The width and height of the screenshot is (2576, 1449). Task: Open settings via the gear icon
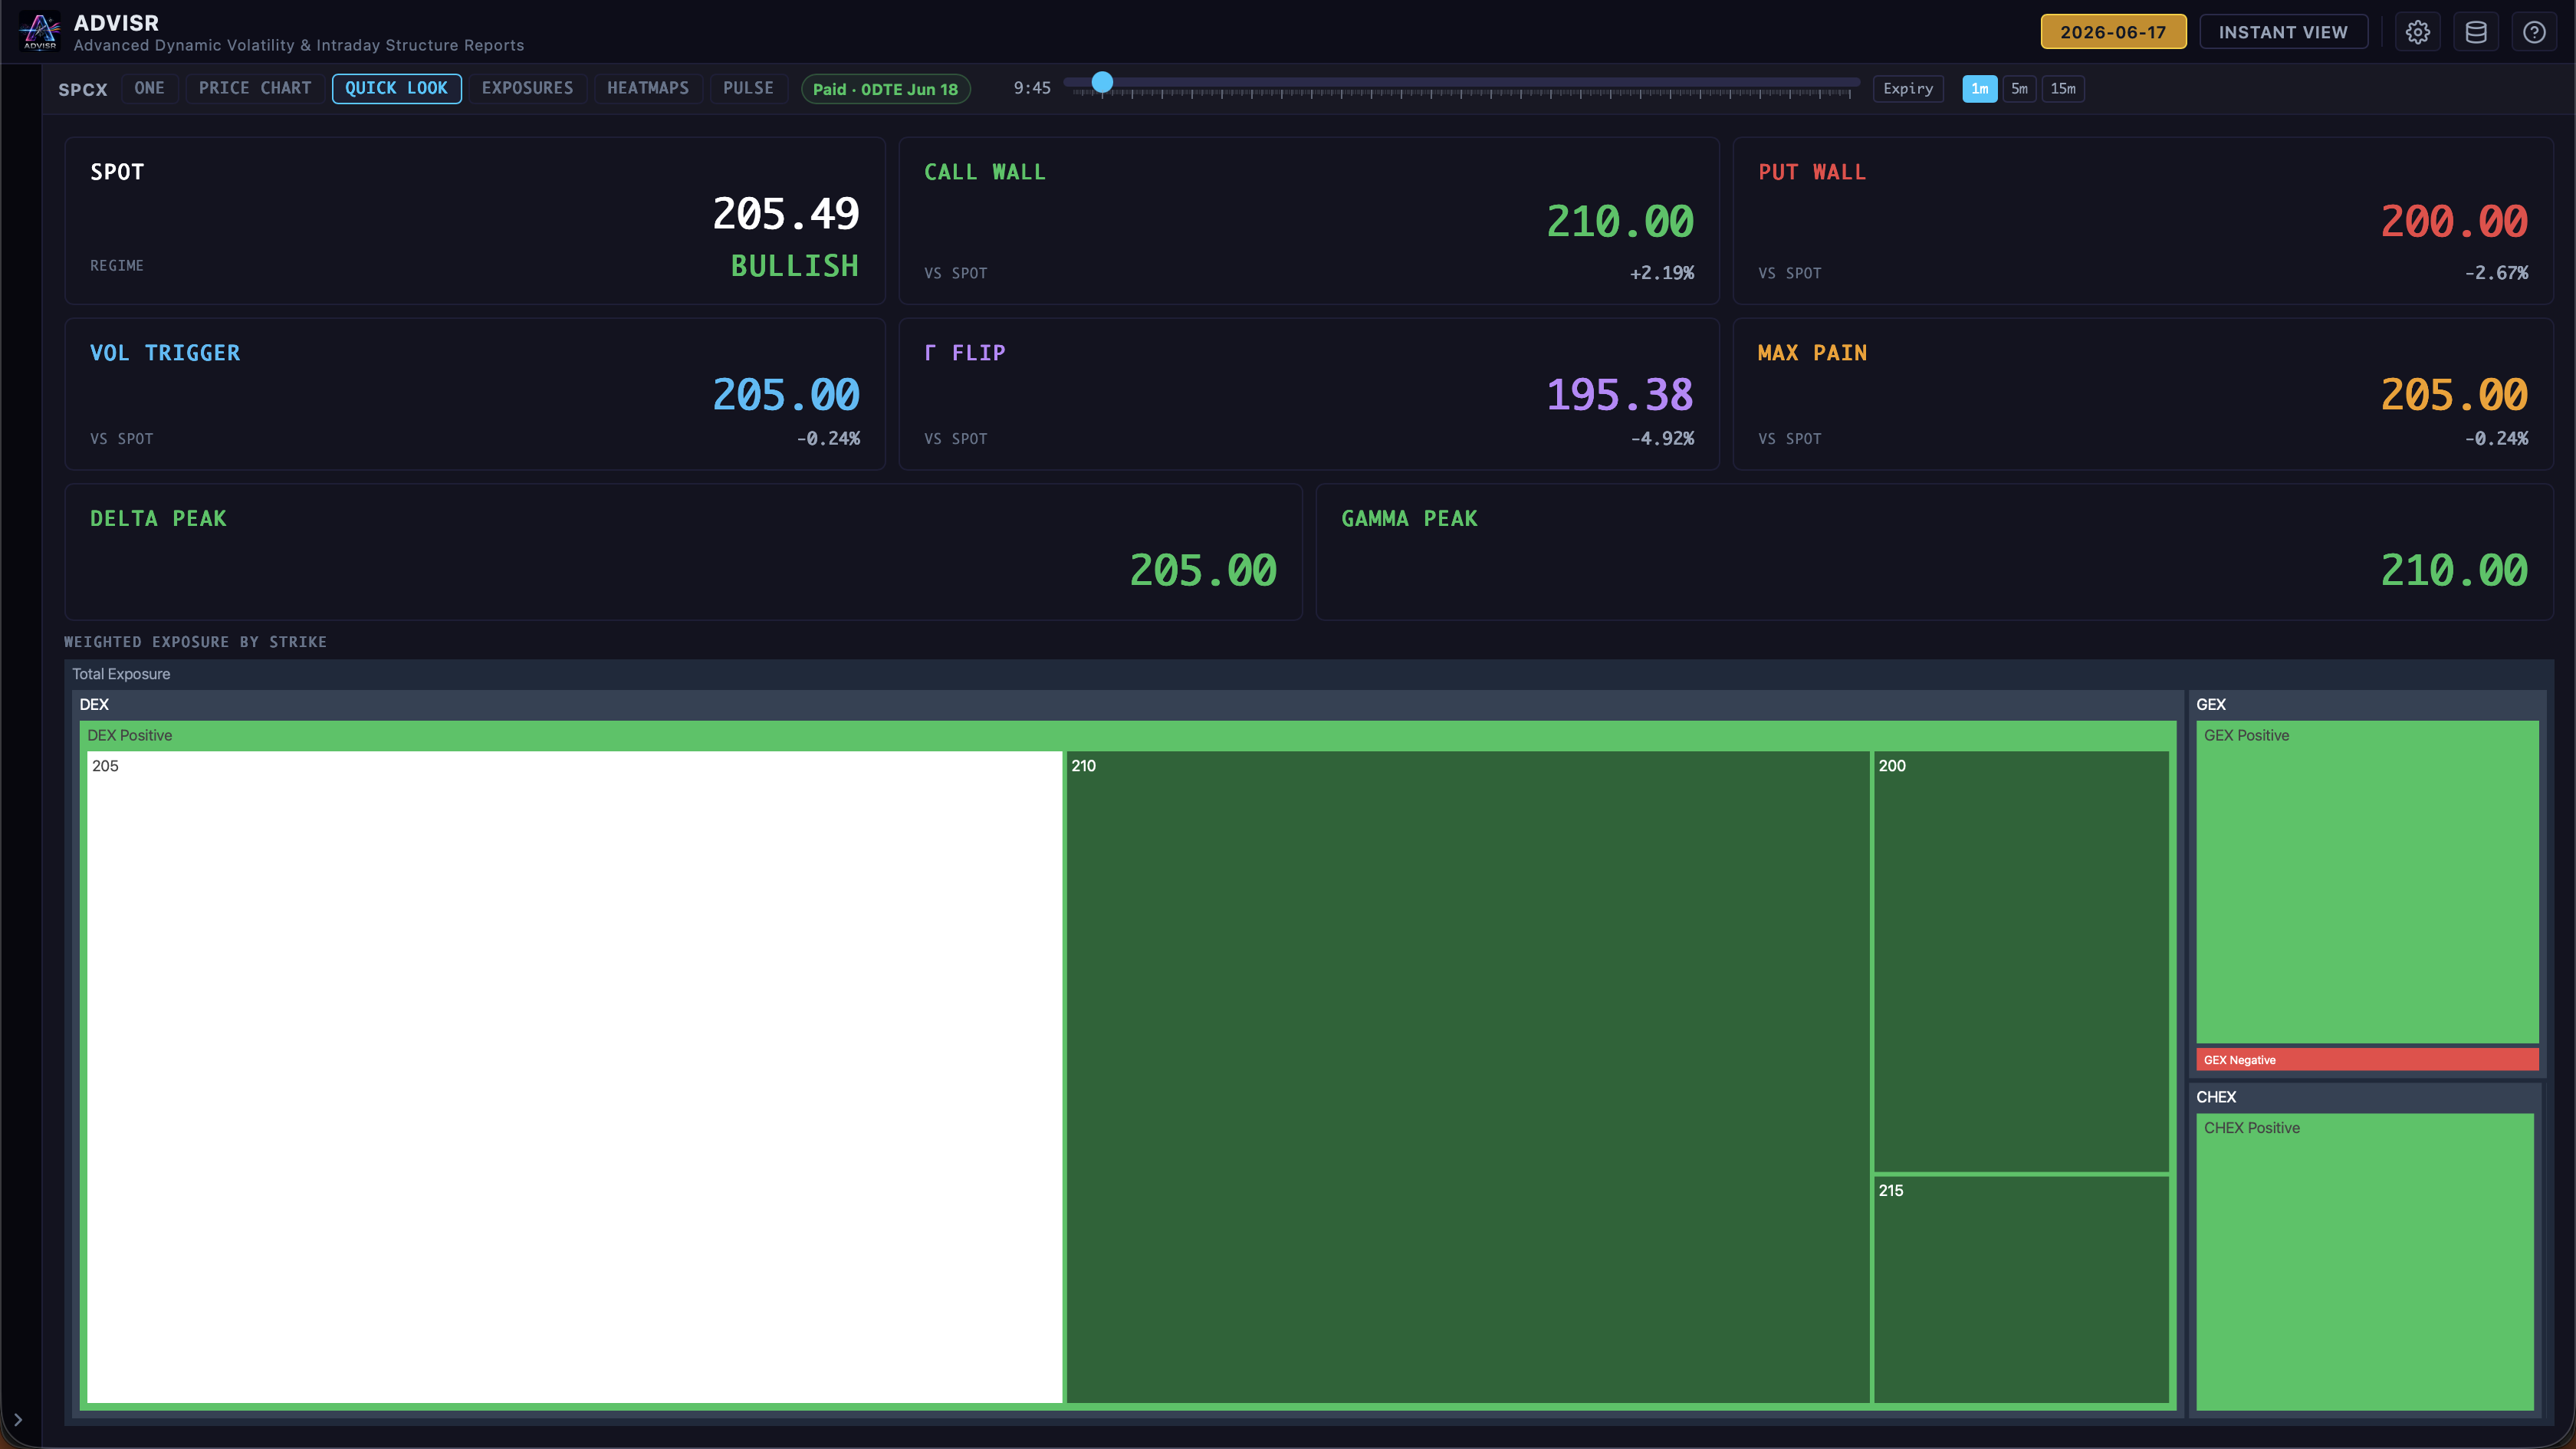[x=2418, y=32]
